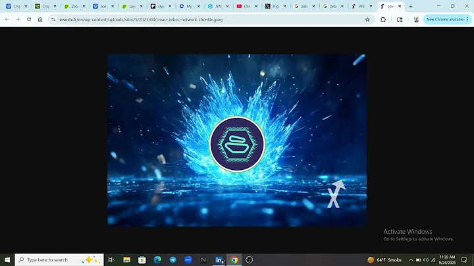Viewport: 474px width, 266px height.
Task: Open LinkedIn app from the taskbar
Action: tap(219, 259)
